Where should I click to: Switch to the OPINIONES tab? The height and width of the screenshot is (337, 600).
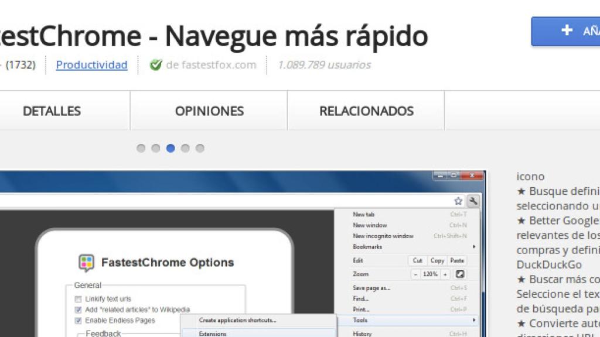click(210, 111)
